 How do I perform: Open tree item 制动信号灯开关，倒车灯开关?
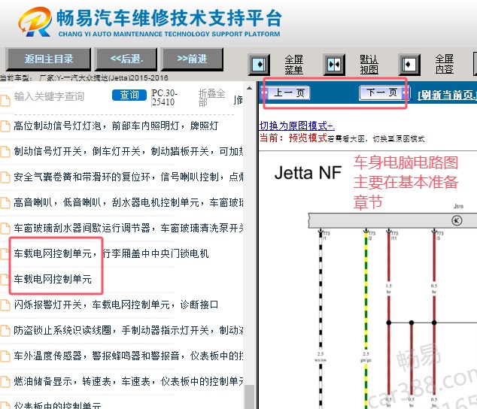[x=128, y=151]
